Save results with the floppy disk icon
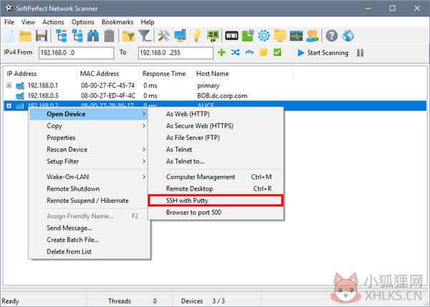This screenshot has width=430, height=307. [x=41, y=36]
